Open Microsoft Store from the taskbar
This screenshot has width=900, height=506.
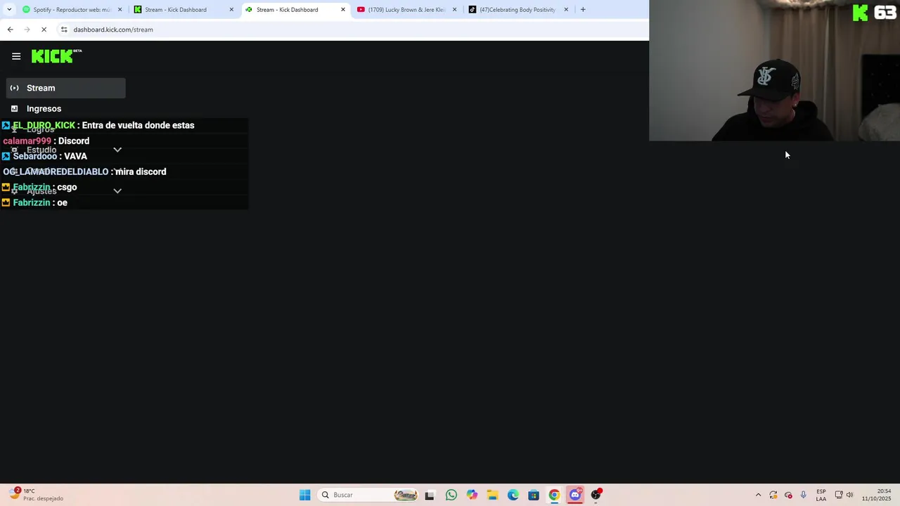pyautogui.click(x=534, y=495)
